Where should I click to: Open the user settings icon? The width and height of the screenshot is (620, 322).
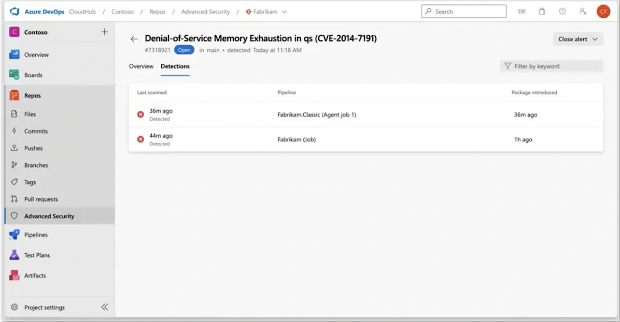tap(583, 11)
